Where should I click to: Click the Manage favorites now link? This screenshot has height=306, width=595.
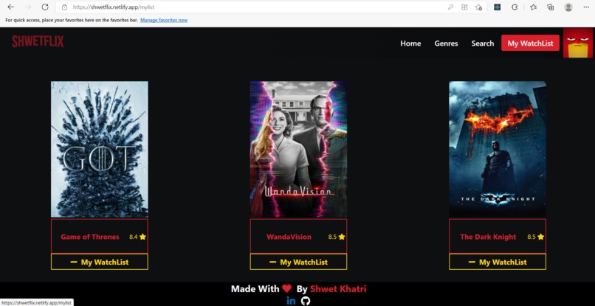click(x=164, y=20)
